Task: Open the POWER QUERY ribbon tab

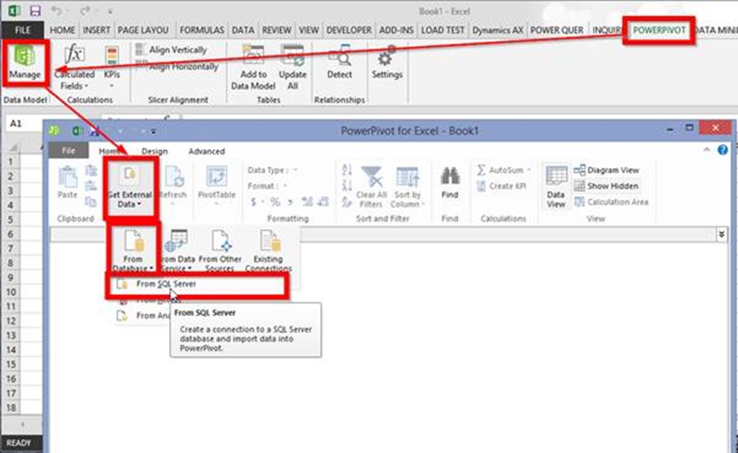Action: pyautogui.click(x=557, y=30)
